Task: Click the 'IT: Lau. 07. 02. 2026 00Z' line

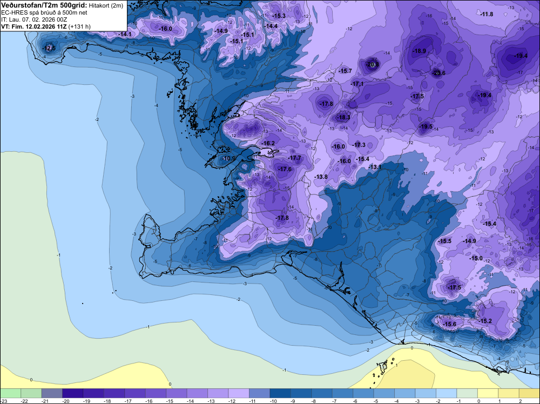Action: [x=34, y=19]
